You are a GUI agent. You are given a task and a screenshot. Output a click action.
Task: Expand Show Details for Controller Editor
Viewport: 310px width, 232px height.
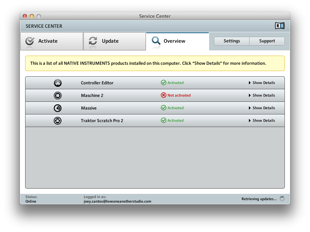262,83
